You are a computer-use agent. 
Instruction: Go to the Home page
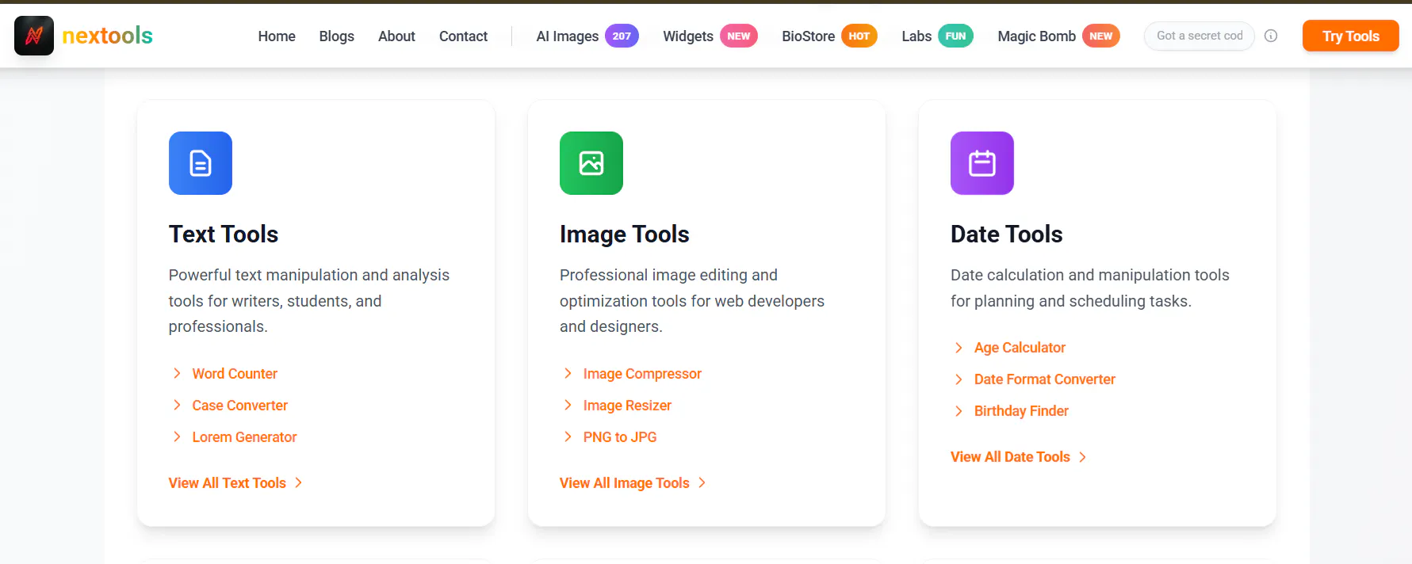click(277, 36)
